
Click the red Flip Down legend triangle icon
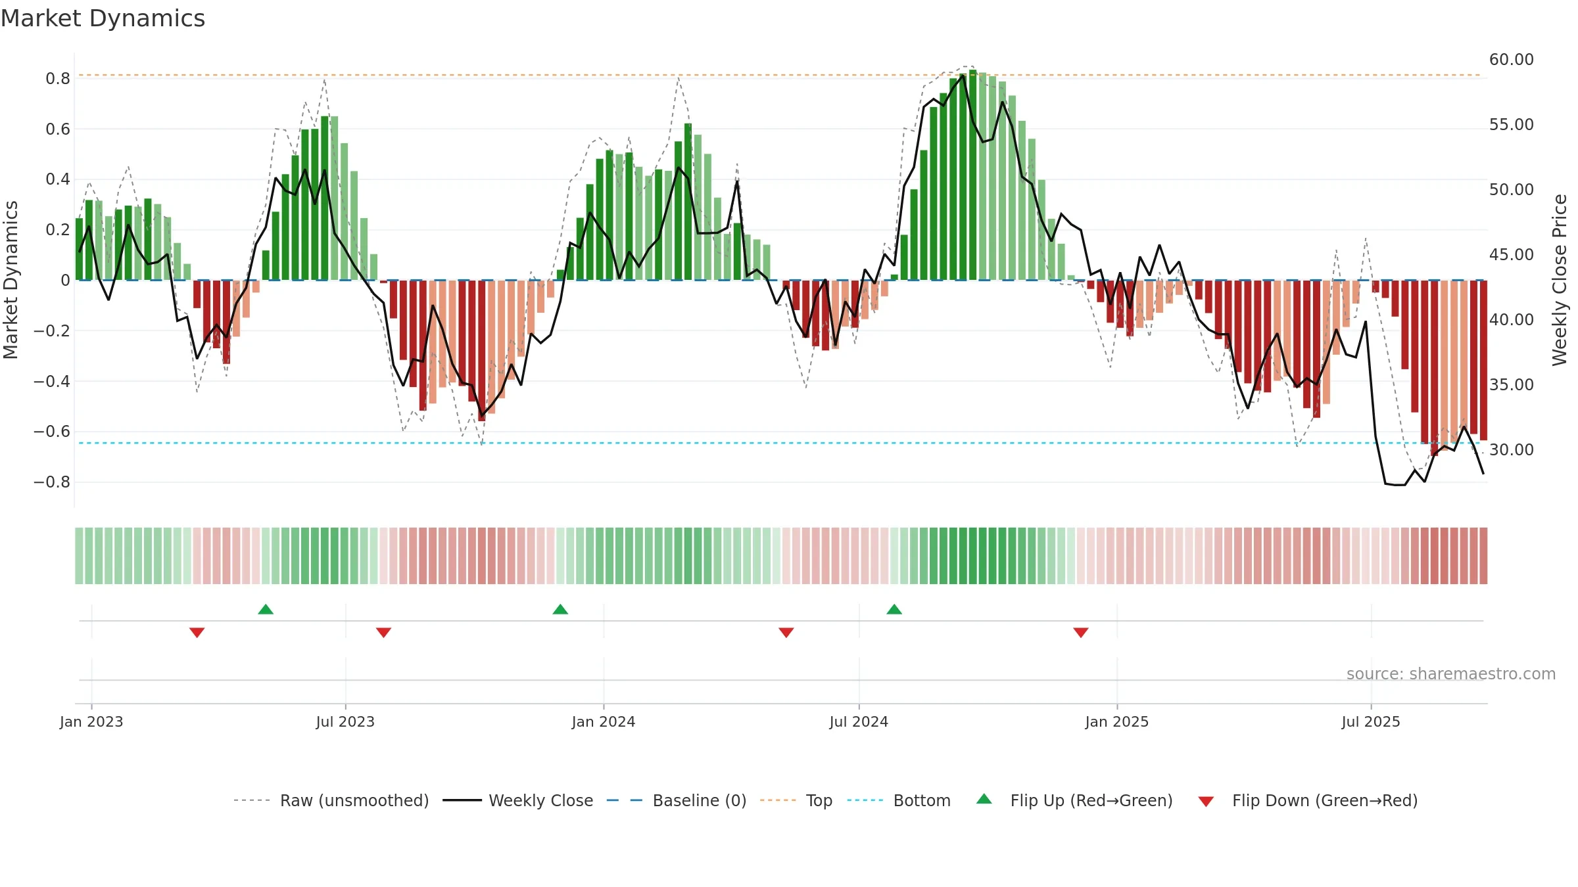point(1206,802)
